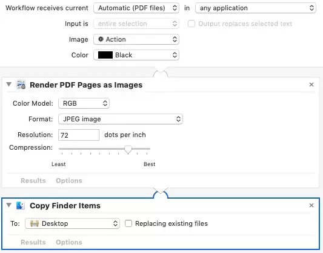The image size is (323, 253).
Task: Click the Resolution input field
Action: tap(79, 135)
